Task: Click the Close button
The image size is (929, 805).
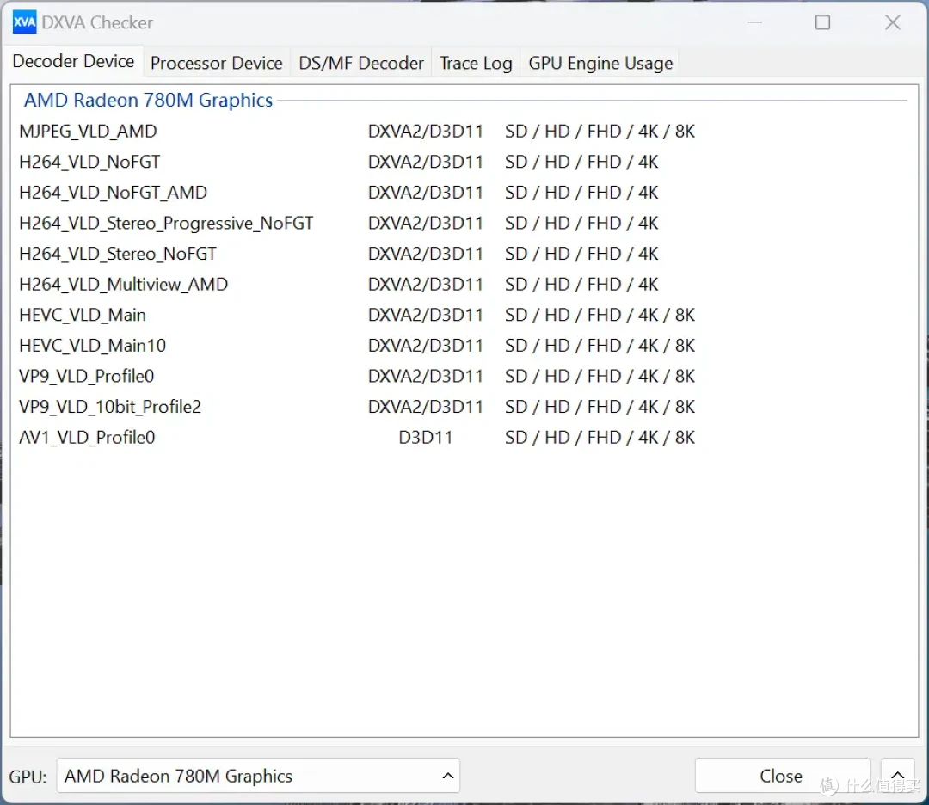Action: [x=782, y=776]
